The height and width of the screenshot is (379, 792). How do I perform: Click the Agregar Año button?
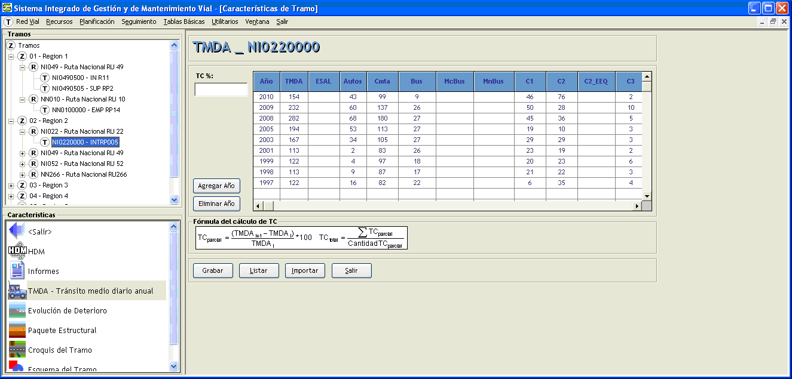coord(216,186)
